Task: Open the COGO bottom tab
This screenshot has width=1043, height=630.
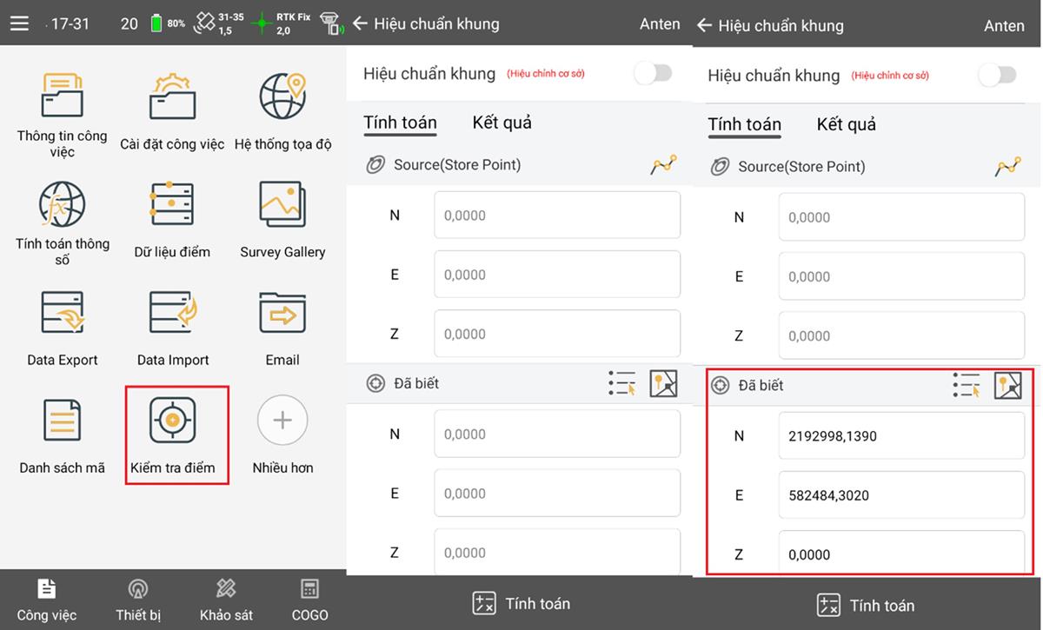Action: click(x=309, y=600)
